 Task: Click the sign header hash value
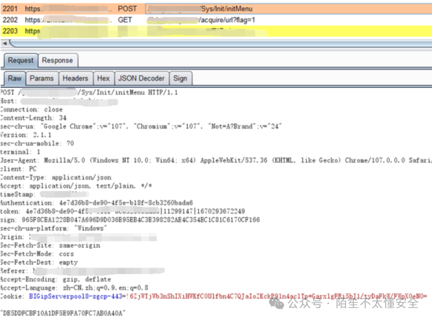point(141,220)
